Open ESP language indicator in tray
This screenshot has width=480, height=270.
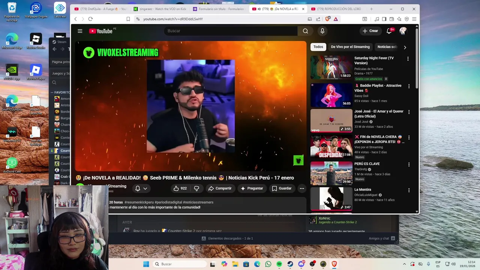tap(438, 264)
